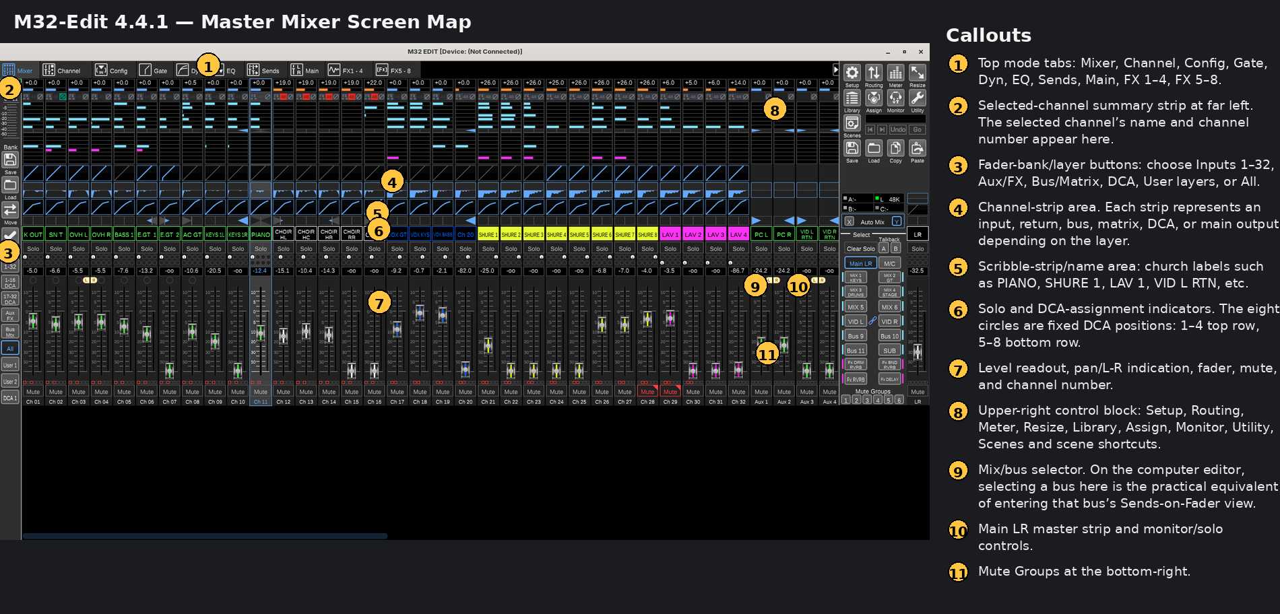Click the scene Load folder icon
The image size is (1280, 614).
point(874,148)
